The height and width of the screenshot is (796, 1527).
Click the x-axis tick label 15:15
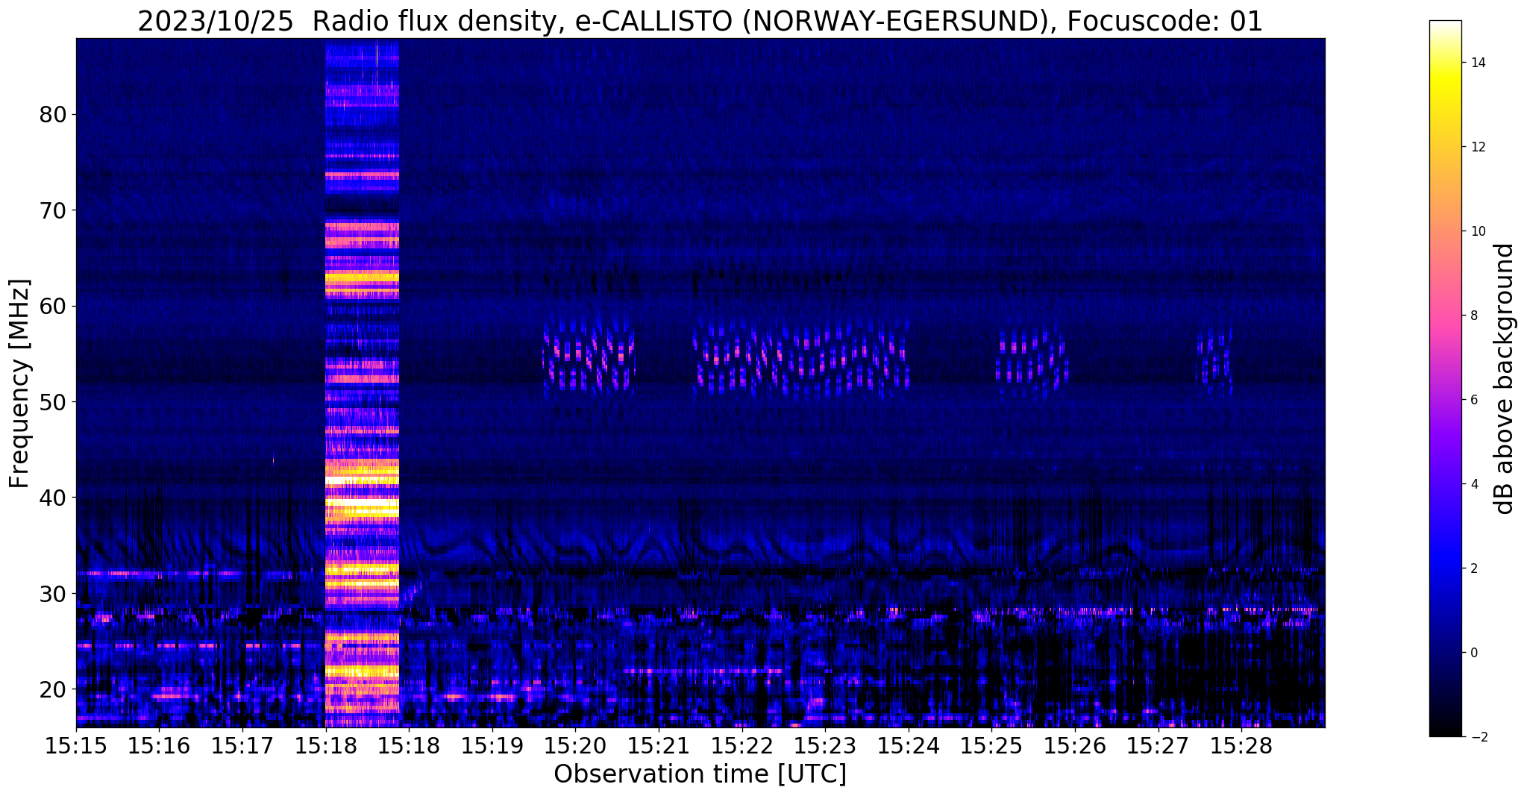click(x=75, y=746)
